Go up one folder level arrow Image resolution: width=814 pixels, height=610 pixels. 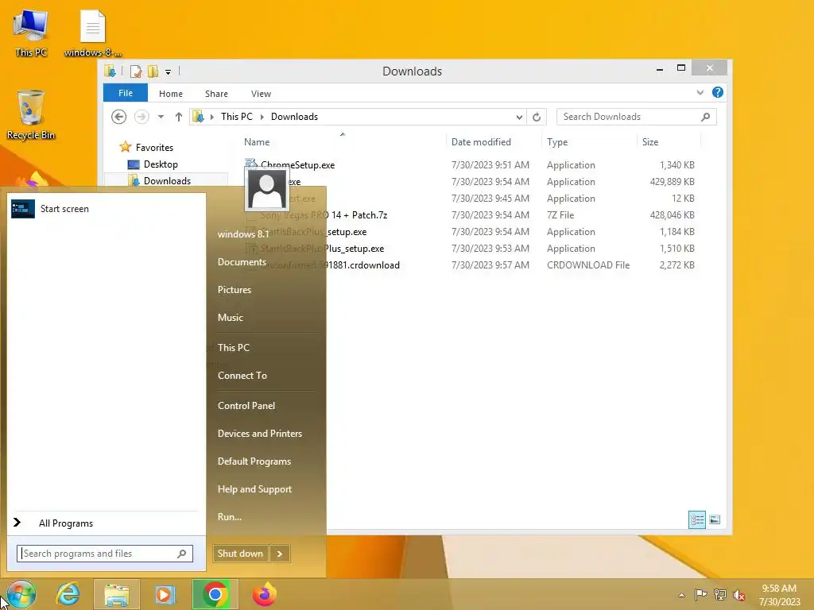click(x=179, y=117)
